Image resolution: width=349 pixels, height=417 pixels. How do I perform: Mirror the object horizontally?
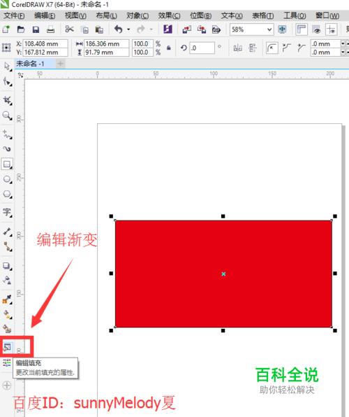[238, 48]
